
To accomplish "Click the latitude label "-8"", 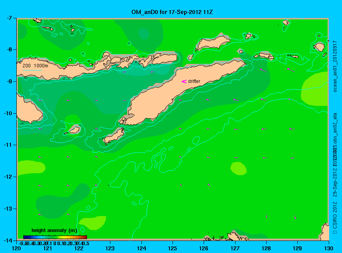I will click(9, 50).
